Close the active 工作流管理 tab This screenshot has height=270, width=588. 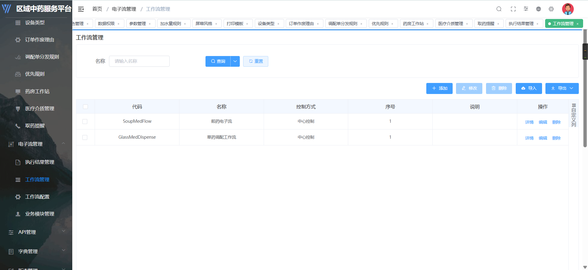(x=578, y=24)
